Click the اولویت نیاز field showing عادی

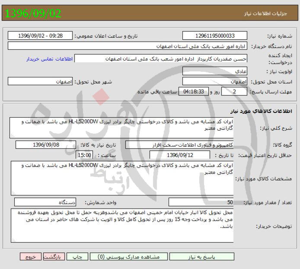pos(215,71)
